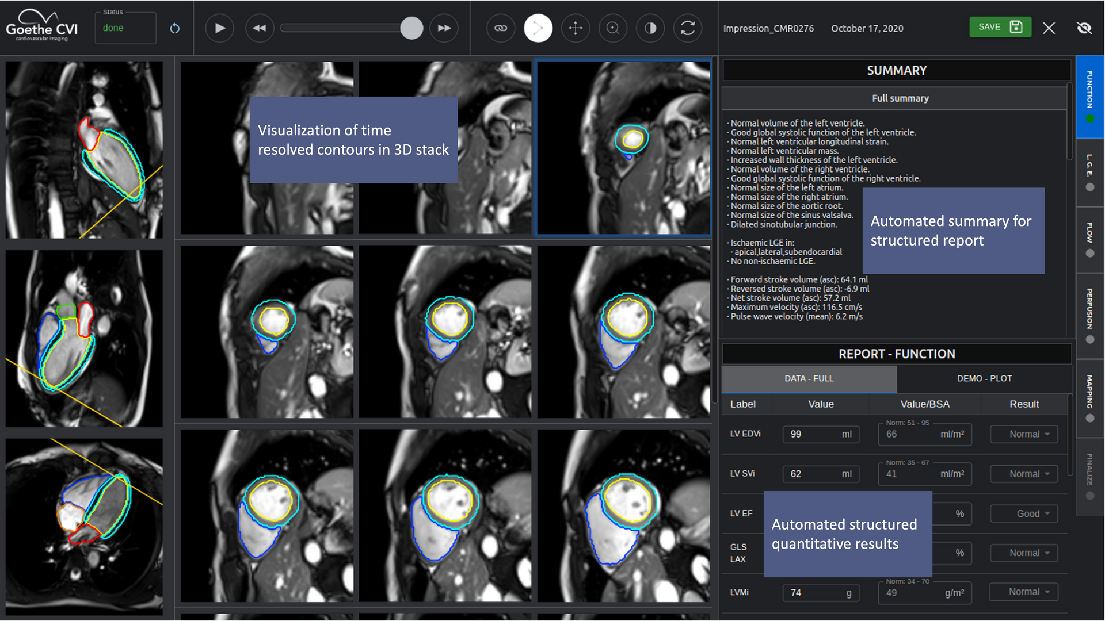This screenshot has height=621, width=1105.
Task: Click the play button
Action: [x=219, y=28]
